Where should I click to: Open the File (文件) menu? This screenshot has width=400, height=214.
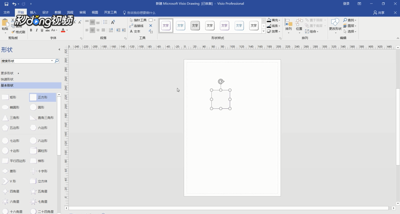(7, 13)
